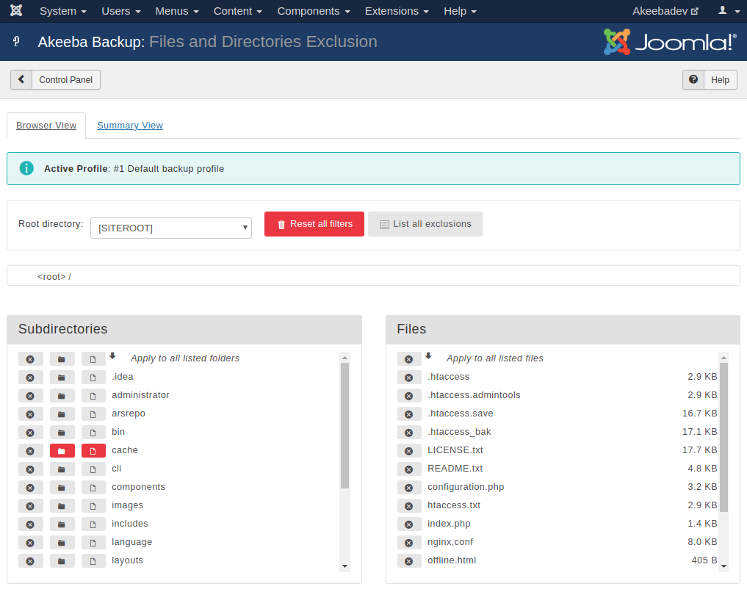The height and width of the screenshot is (592, 747).
Task: Exclude offline.html file with X icon
Action: pyautogui.click(x=409, y=561)
